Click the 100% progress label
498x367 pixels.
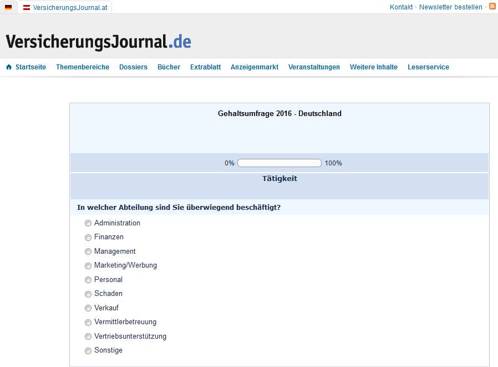(x=333, y=163)
